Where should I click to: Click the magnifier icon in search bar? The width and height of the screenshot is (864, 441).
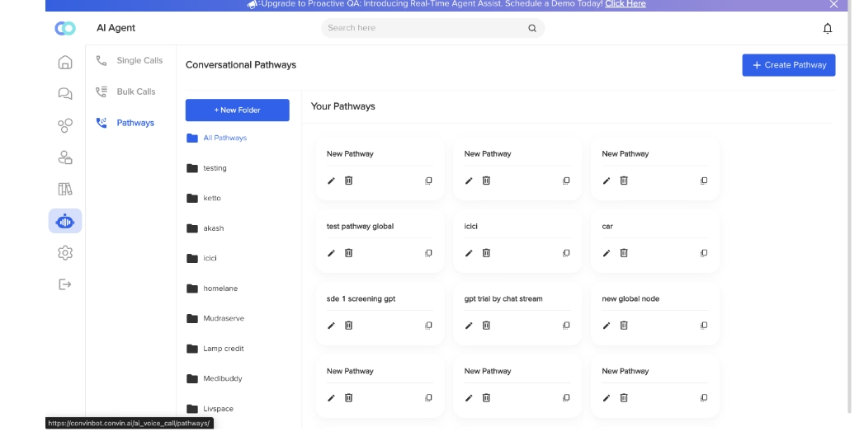tap(532, 28)
